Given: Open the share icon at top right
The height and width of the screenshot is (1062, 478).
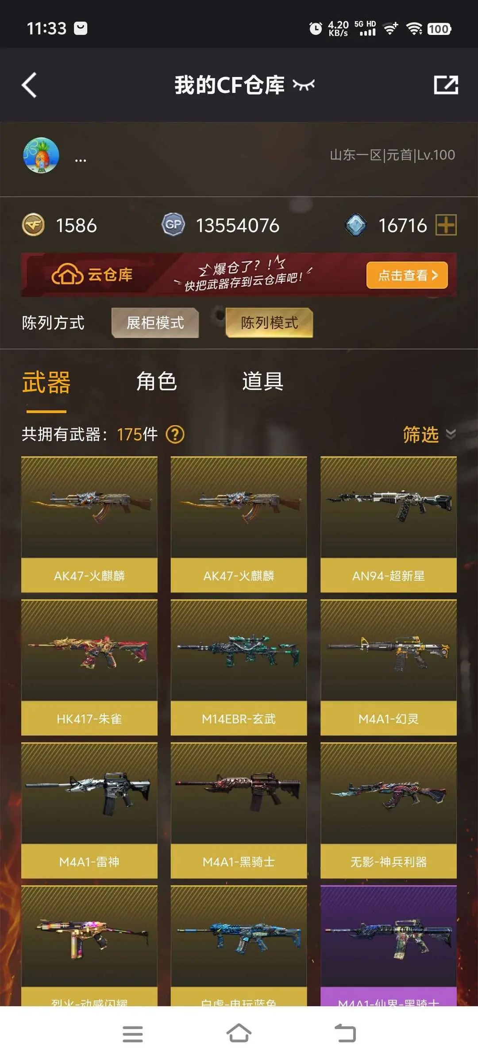Looking at the screenshot, I should click(446, 85).
